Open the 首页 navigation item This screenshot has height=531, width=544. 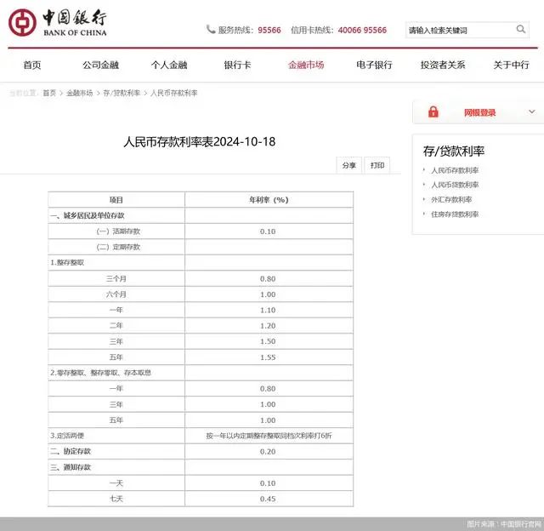(x=32, y=65)
